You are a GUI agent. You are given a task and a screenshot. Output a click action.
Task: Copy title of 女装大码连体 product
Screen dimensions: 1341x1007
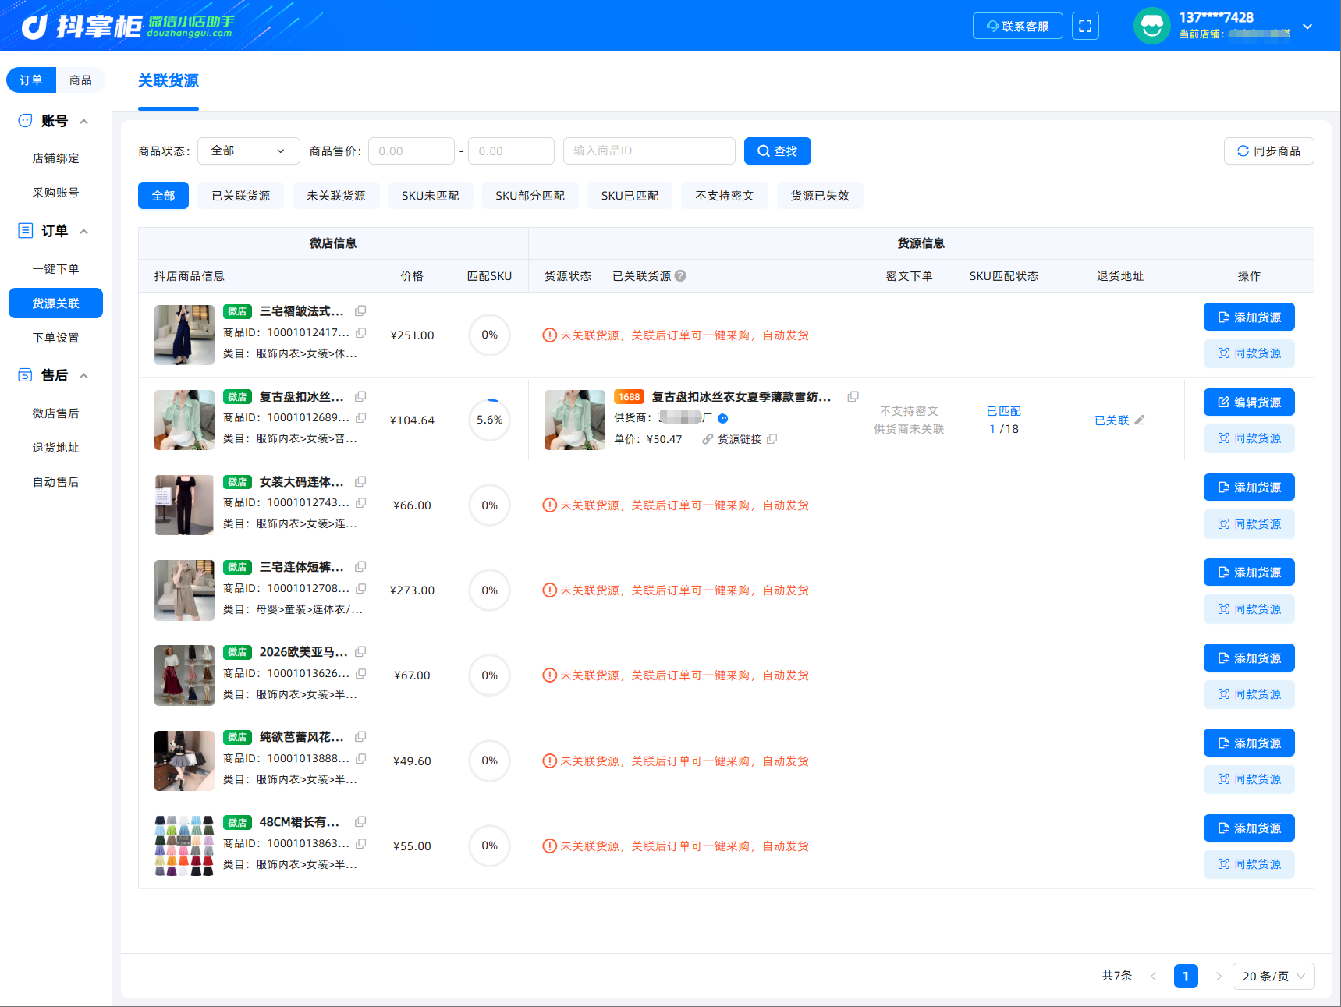click(360, 481)
